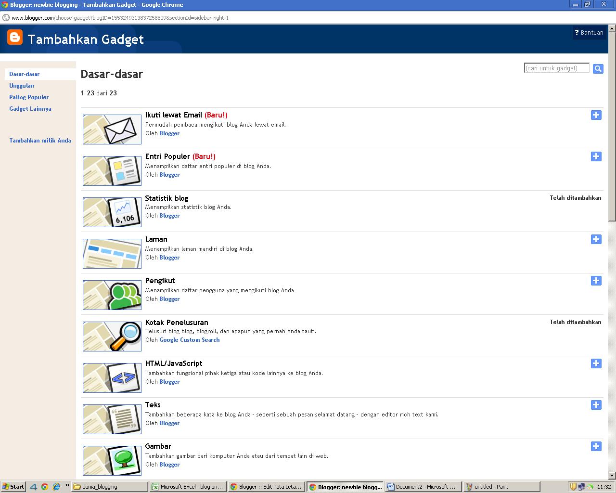Add the Entri Populer gadget plus icon

[x=596, y=156]
